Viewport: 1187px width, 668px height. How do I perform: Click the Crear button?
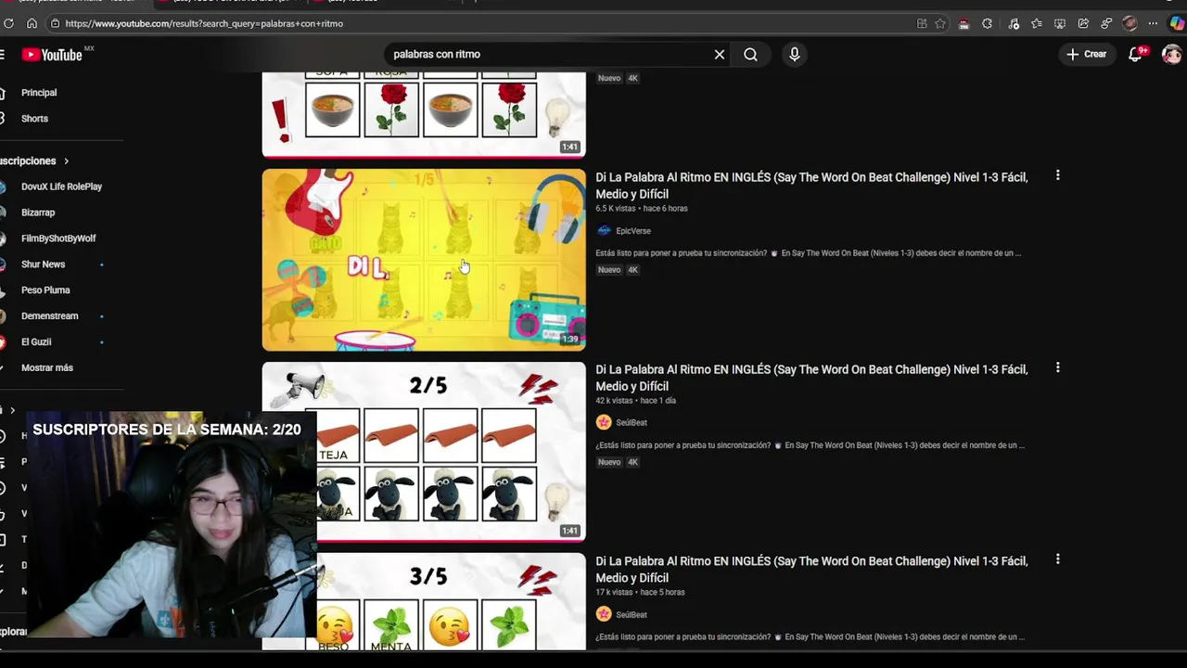1086,55
